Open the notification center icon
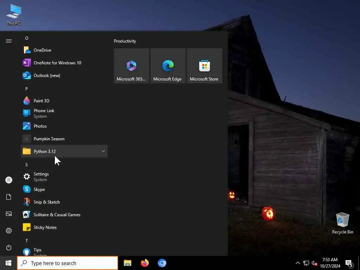The height and width of the screenshot is (270, 360). (x=349, y=263)
